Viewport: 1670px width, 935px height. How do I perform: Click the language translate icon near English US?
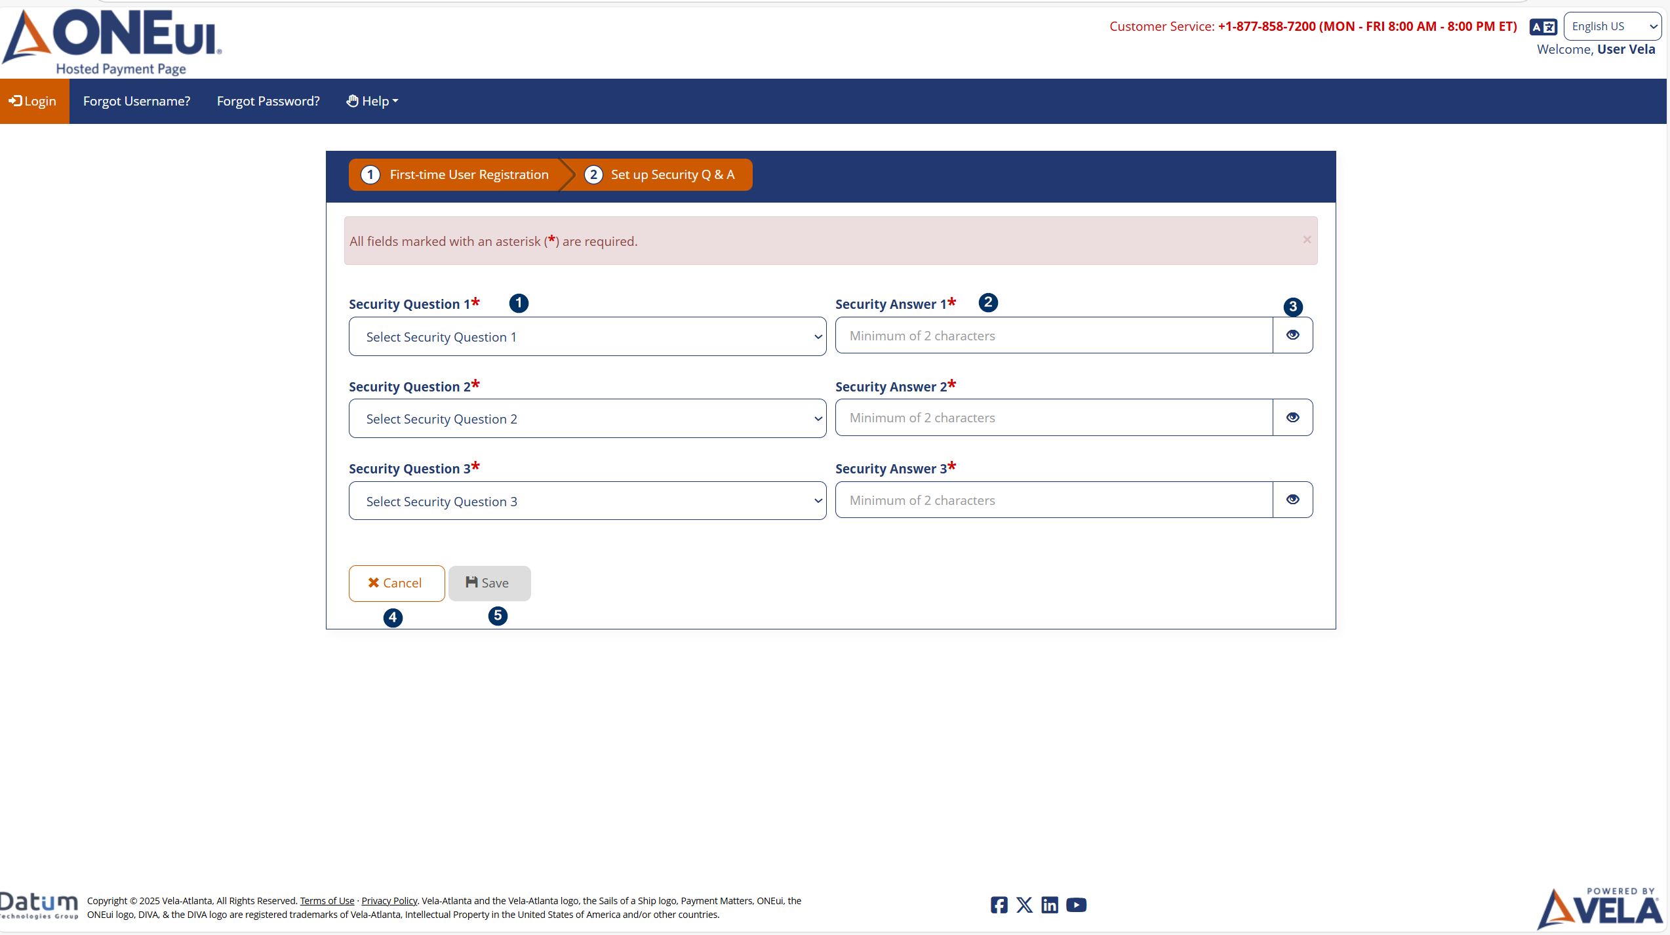[x=1543, y=26]
